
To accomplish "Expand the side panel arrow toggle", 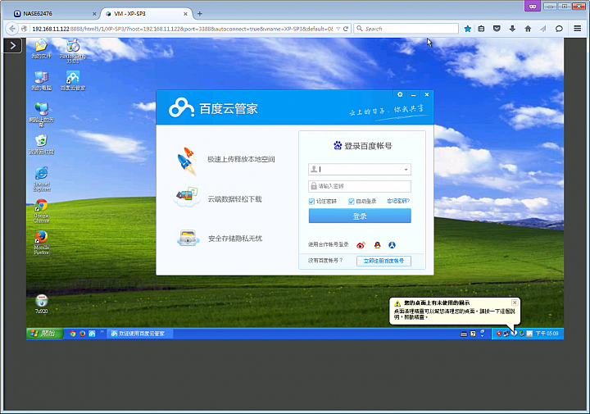I will click(x=13, y=46).
